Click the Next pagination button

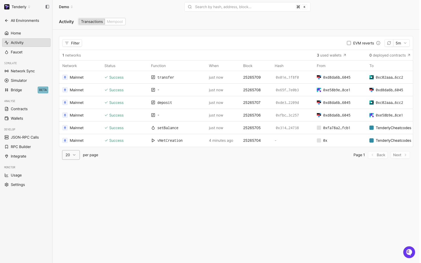click(x=400, y=155)
